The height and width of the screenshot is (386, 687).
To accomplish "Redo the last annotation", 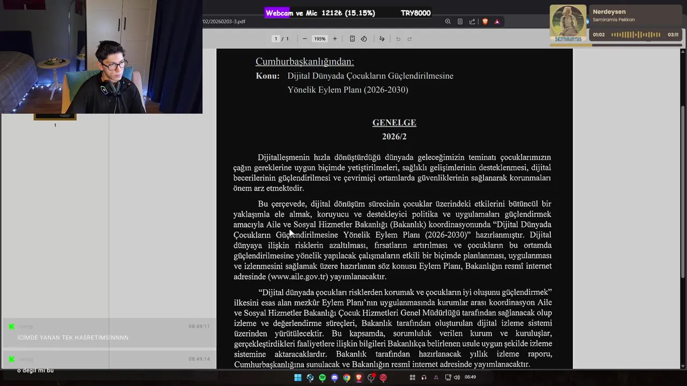I will pyautogui.click(x=410, y=39).
